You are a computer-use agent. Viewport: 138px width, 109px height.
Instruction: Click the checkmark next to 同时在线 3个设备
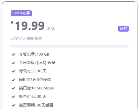click(13, 80)
